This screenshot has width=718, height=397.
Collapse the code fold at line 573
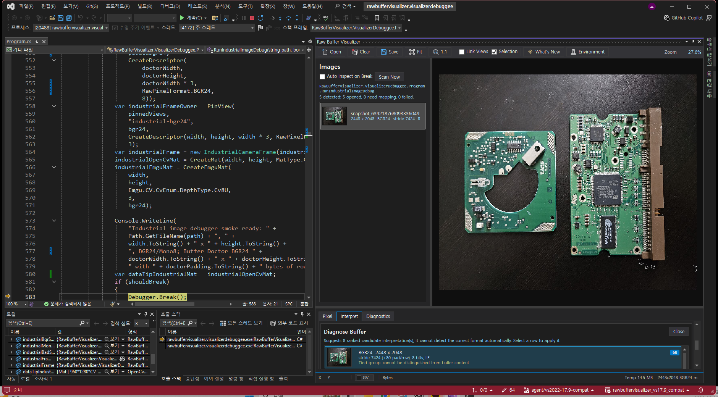pyautogui.click(x=54, y=221)
